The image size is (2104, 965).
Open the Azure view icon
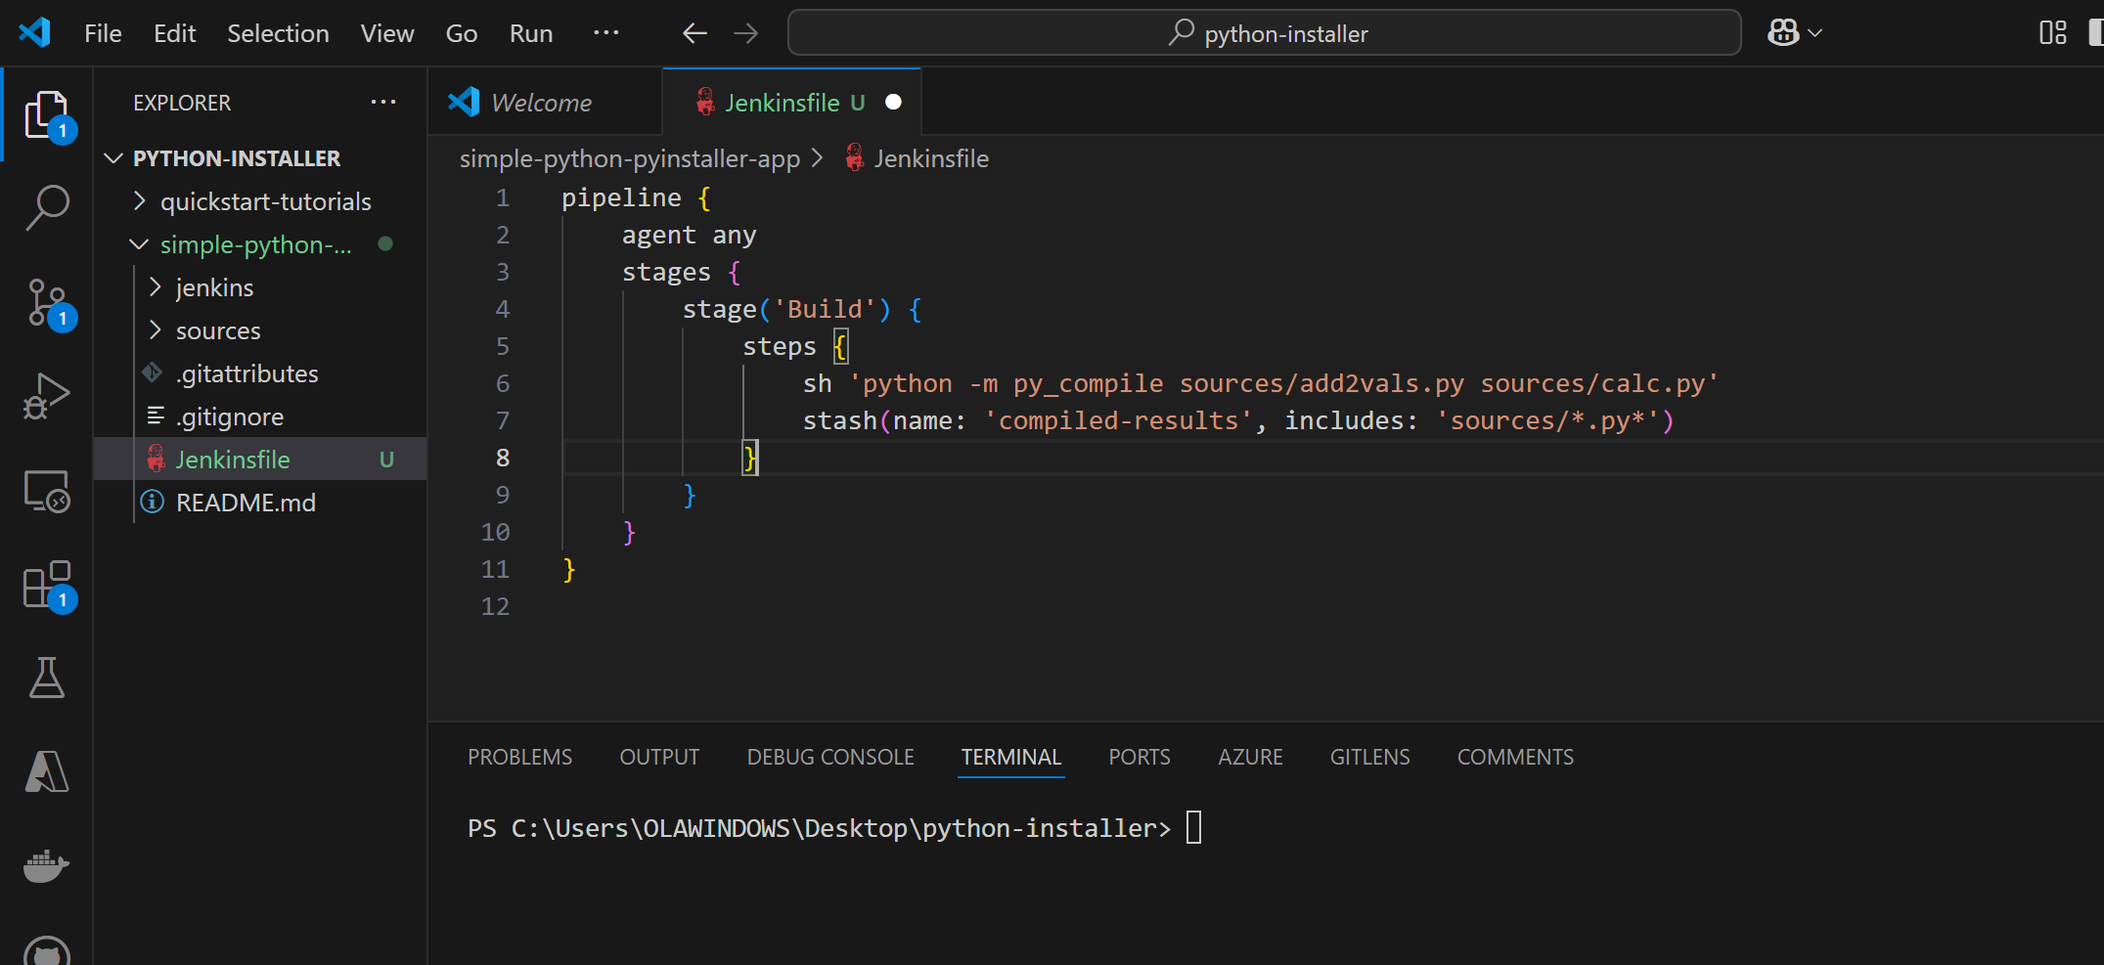coord(46,771)
